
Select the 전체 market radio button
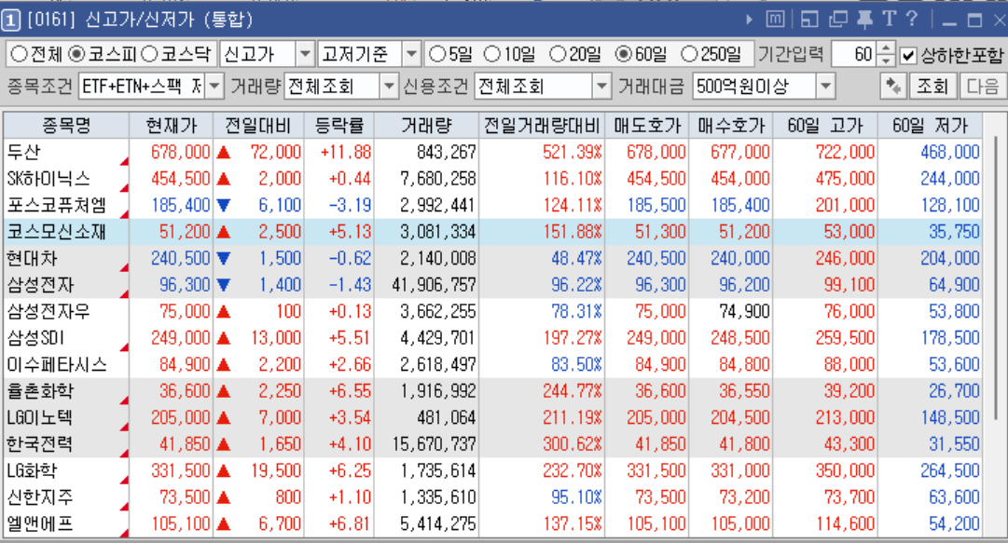pos(19,55)
